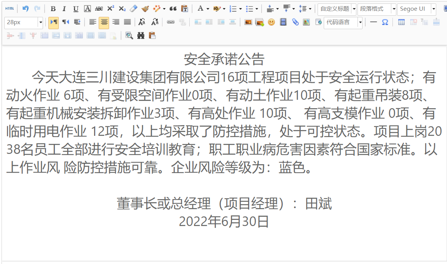This screenshot has width=447, height=264.
Task: Apply numbered list
Action: [233, 9]
